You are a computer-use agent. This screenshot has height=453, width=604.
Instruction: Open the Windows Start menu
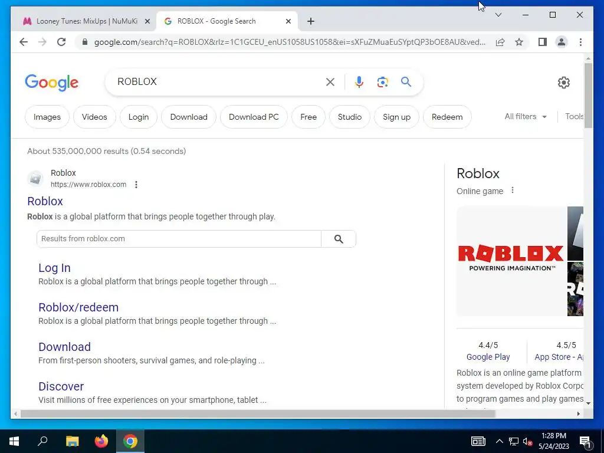tap(14, 441)
